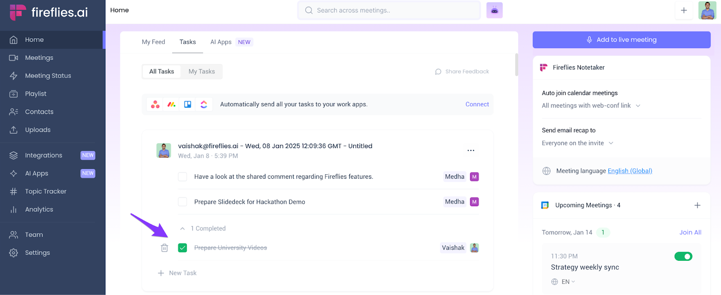Click the Join All link
The height and width of the screenshot is (295, 721).
(x=690, y=232)
